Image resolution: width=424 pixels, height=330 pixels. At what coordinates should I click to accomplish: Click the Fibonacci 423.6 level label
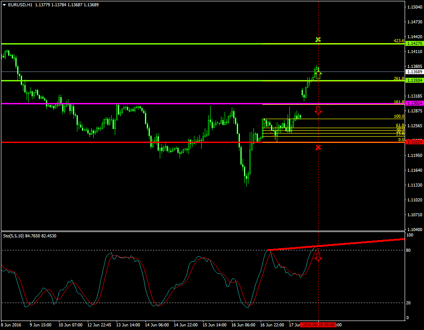pos(399,41)
